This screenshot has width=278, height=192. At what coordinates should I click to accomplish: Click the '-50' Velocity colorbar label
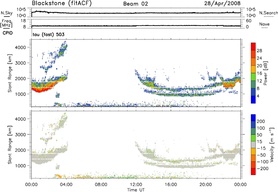(x=261, y=155)
